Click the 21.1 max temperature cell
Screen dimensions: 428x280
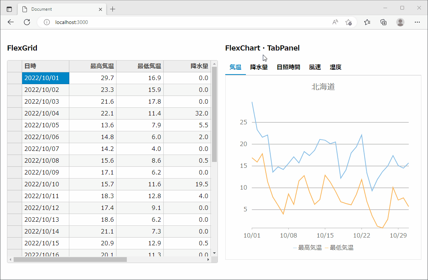[93, 232]
